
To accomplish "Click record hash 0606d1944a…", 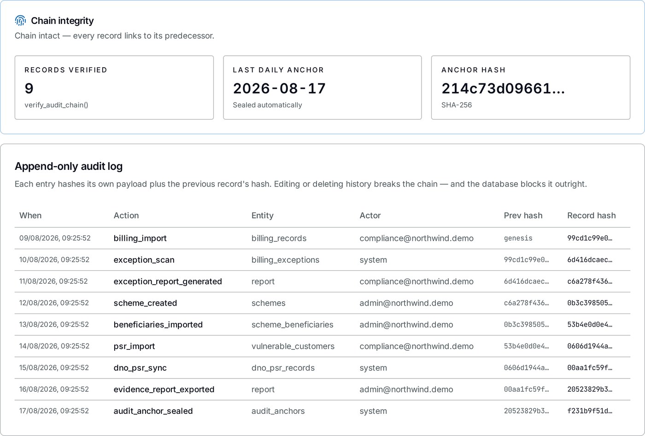I will coord(590,346).
